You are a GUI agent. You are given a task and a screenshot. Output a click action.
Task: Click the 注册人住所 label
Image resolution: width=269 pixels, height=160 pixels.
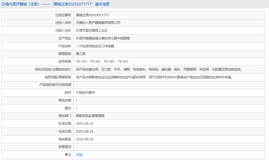[x=63, y=30]
